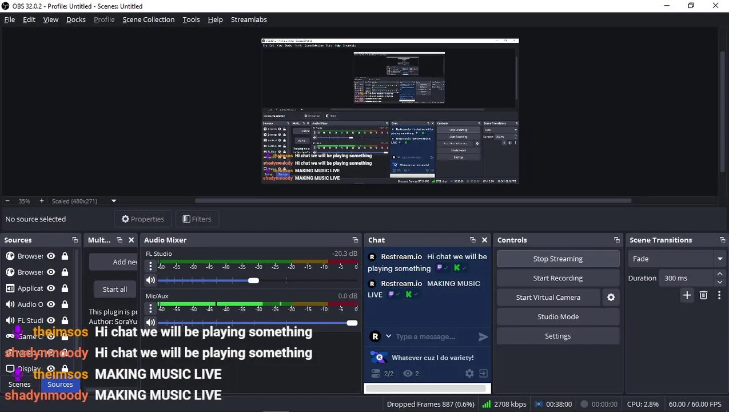Click the Dropped Frames status text
This screenshot has height=412, width=729.
(431, 404)
